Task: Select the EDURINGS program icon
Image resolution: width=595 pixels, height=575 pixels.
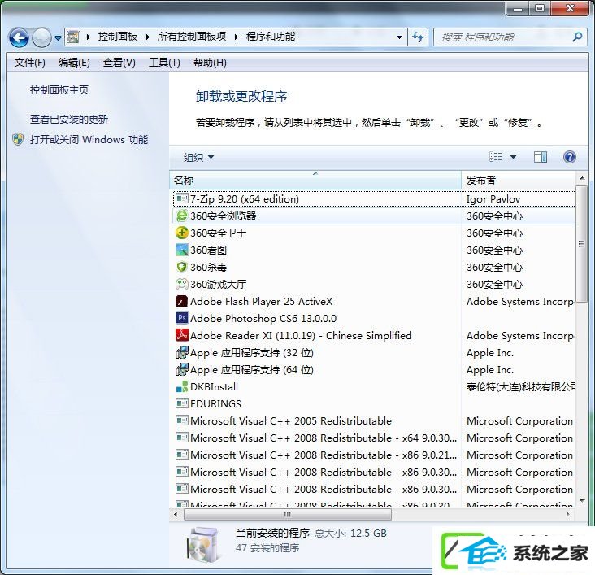Action: pyautogui.click(x=182, y=403)
